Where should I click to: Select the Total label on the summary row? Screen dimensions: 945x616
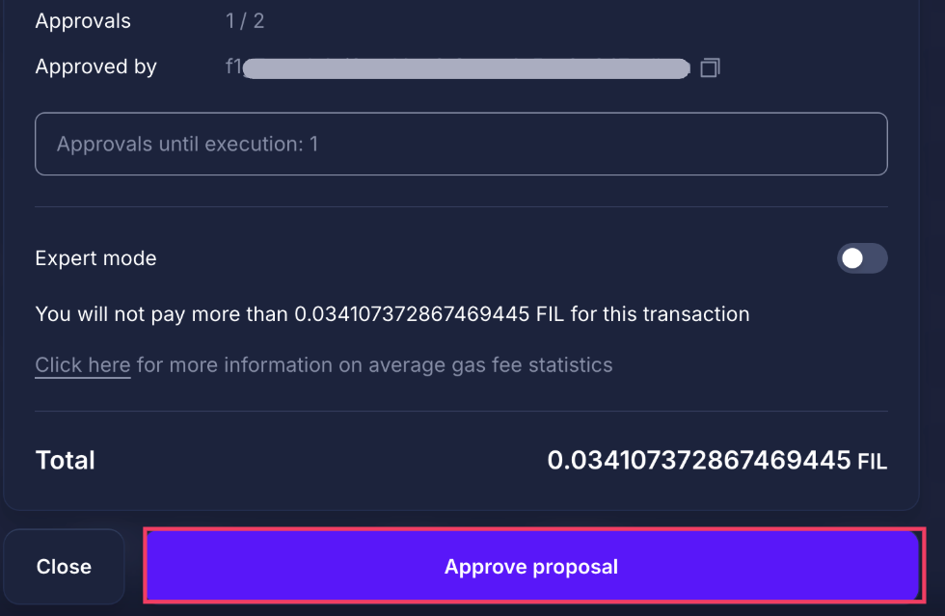click(65, 461)
